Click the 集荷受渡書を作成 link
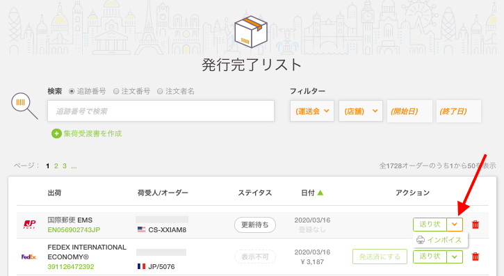This screenshot has width=504, height=276. [92, 133]
